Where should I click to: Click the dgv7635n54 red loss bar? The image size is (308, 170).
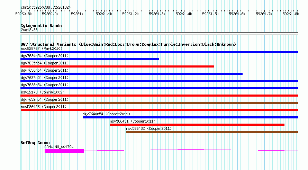click(x=117, y=66)
